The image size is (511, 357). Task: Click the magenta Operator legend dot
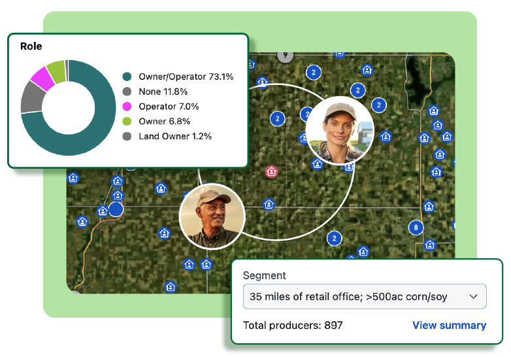coord(127,107)
